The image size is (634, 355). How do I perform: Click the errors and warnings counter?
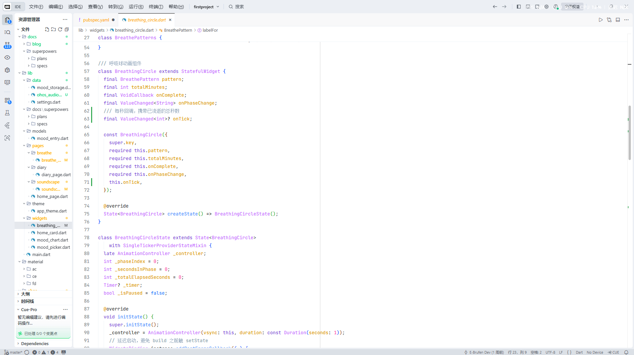click(45, 352)
